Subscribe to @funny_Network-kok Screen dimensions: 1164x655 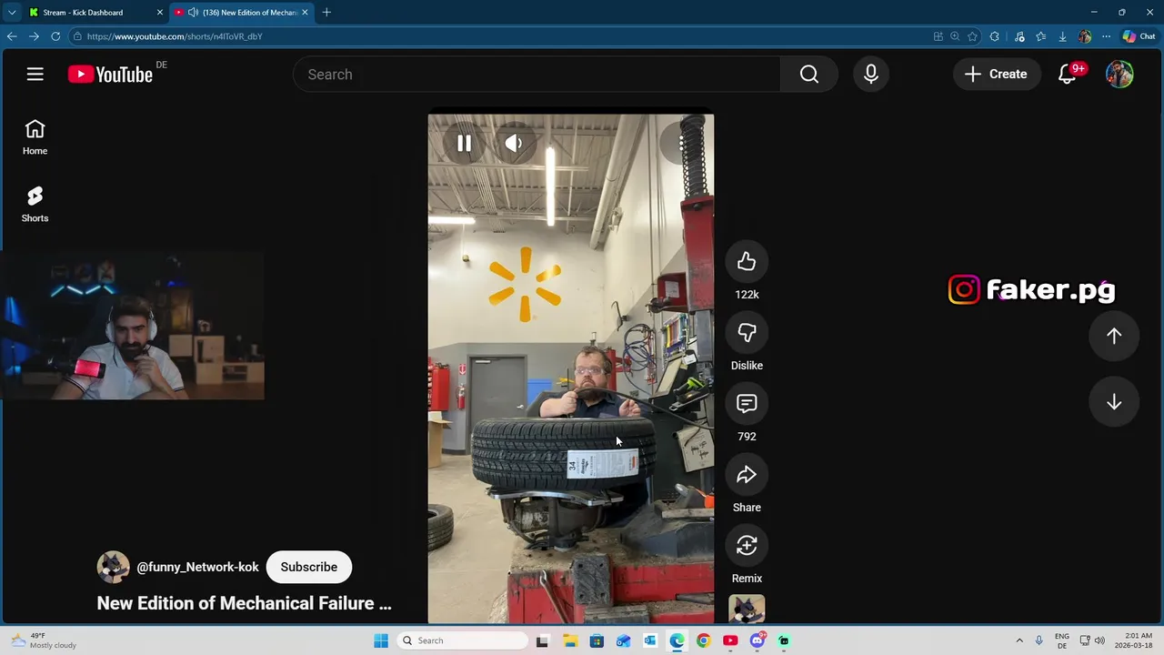tap(309, 567)
